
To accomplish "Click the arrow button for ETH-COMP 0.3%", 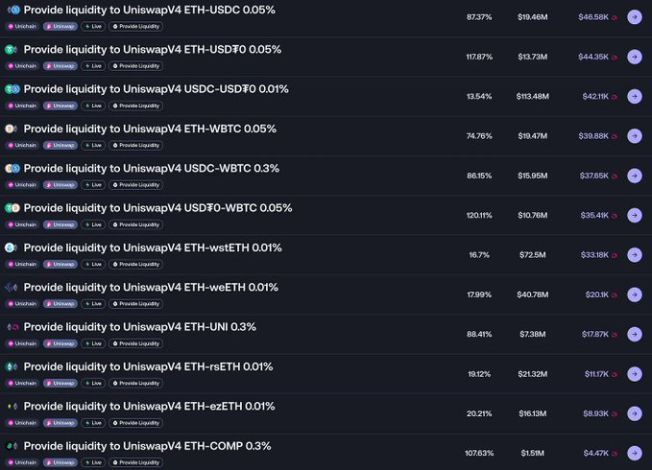I will pyautogui.click(x=634, y=453).
